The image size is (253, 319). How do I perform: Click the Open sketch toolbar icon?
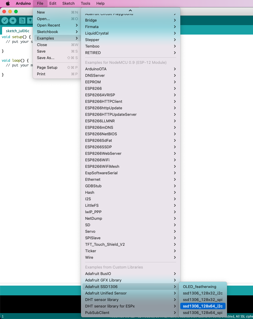click(30, 20)
